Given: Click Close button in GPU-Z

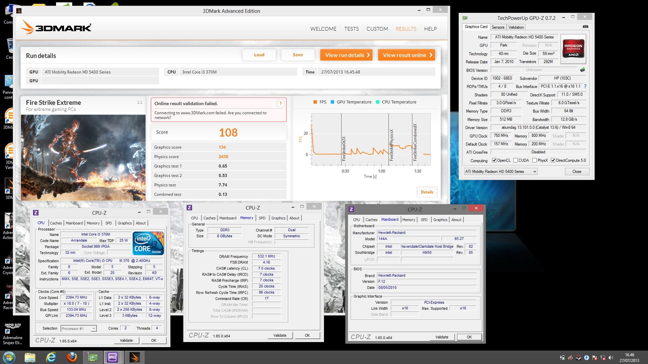Looking at the screenshot, I should tap(577, 172).
